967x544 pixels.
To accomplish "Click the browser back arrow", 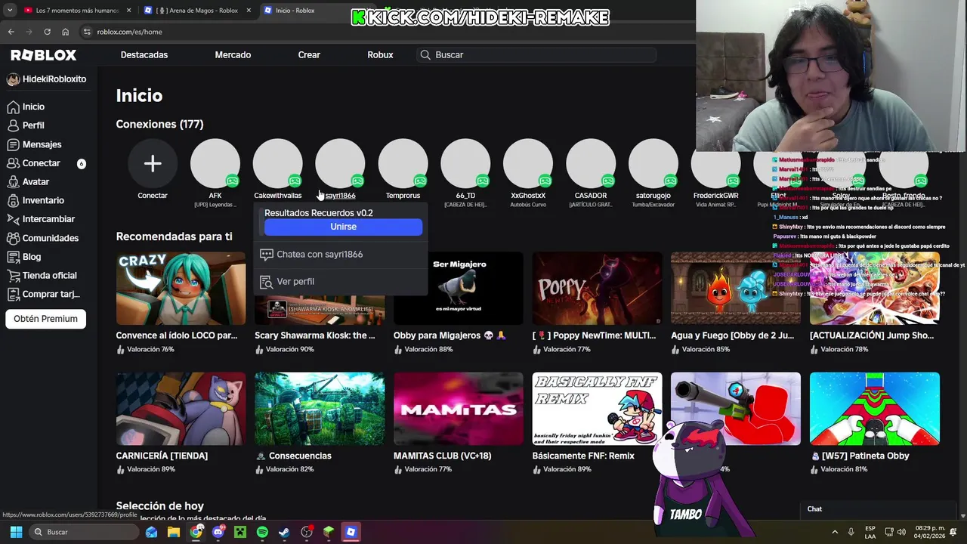I will [x=11, y=32].
